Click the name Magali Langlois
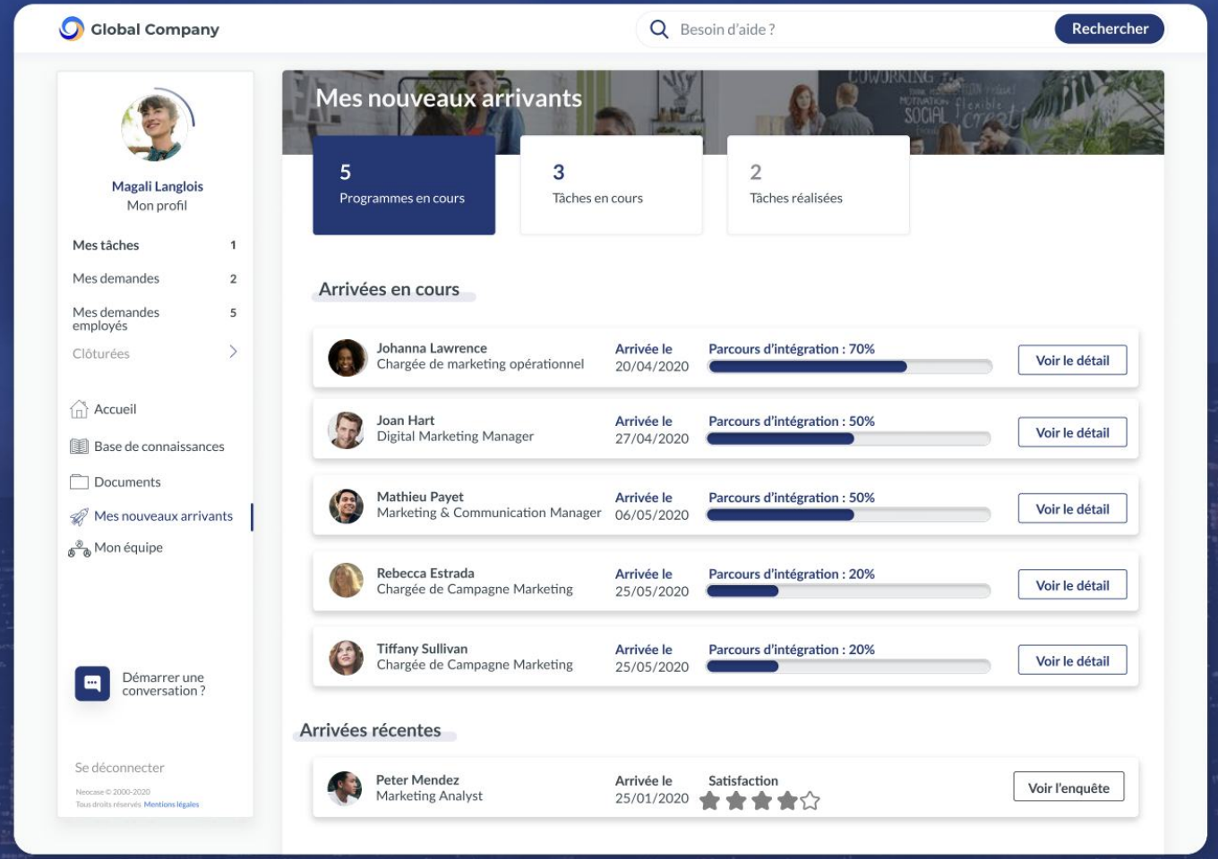This screenshot has height=859, width=1218. 158,186
